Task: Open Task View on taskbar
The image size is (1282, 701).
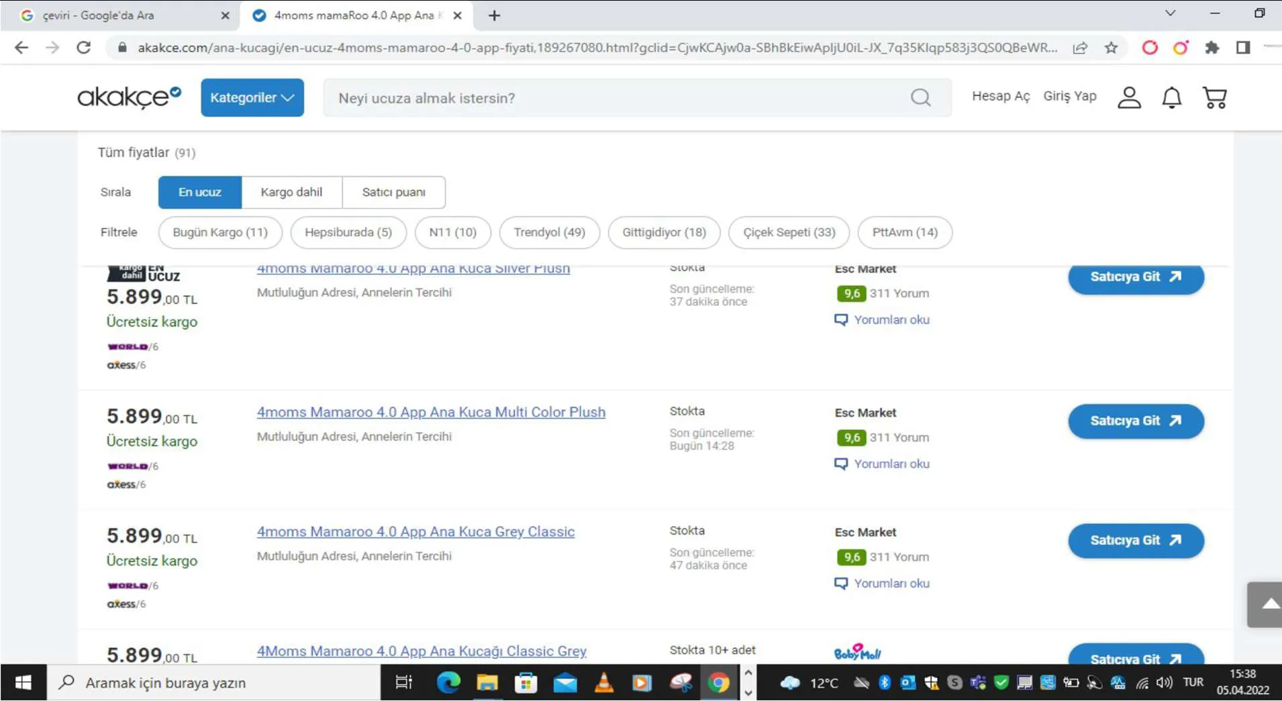Action: [x=403, y=683]
